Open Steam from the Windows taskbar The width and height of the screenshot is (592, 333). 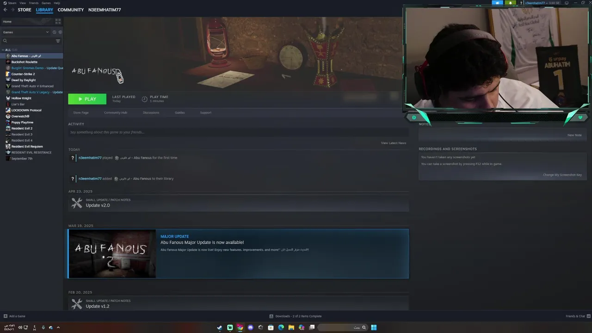pyautogui.click(x=220, y=327)
